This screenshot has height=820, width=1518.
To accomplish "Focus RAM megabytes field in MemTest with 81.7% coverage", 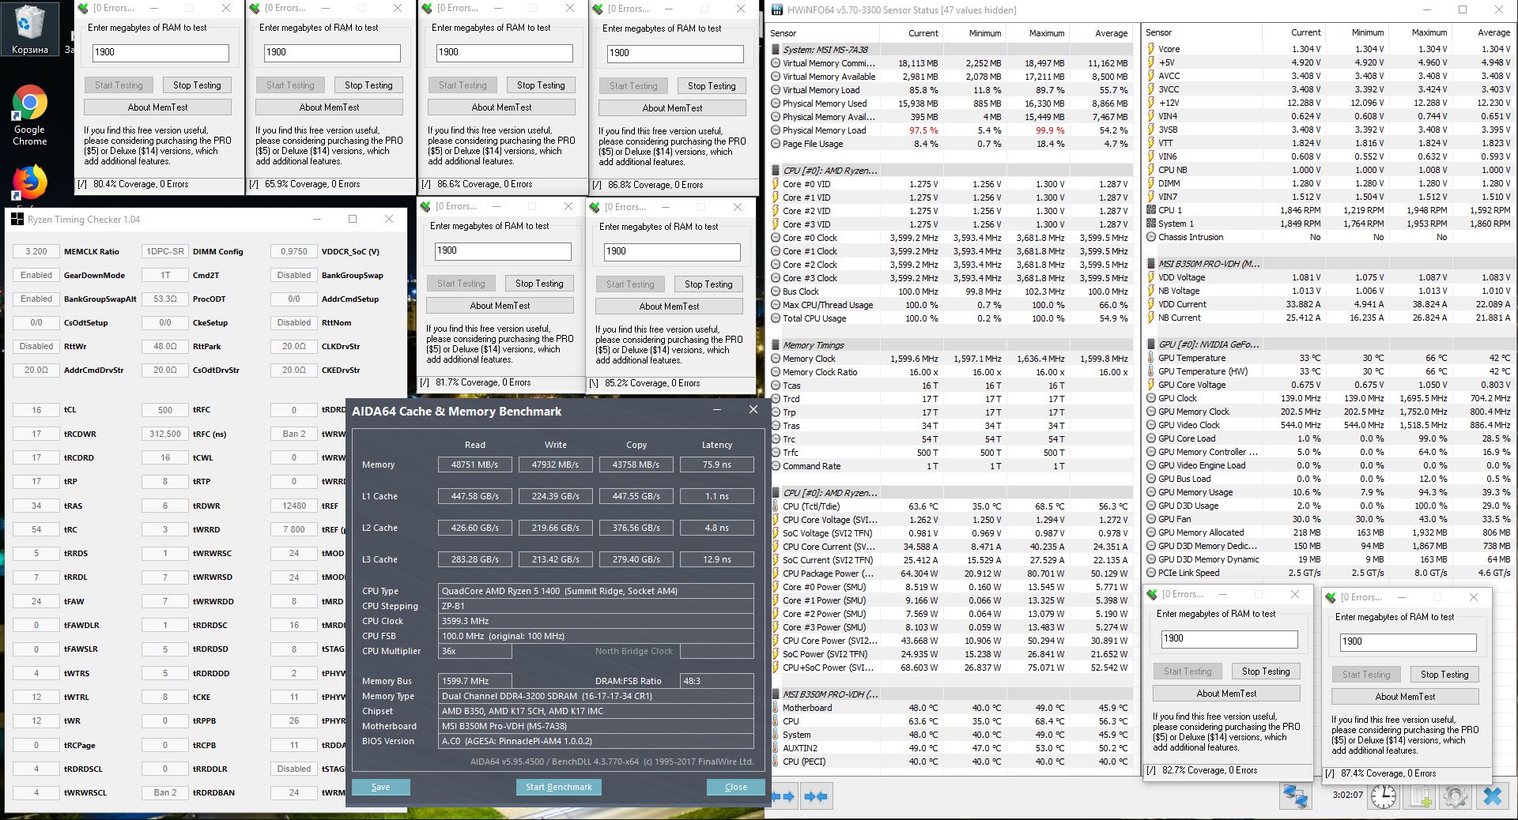I will point(503,250).
